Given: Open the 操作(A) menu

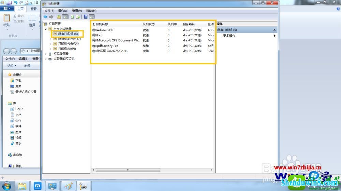Looking at the screenshot, I should pyautogui.click(x=63, y=11).
